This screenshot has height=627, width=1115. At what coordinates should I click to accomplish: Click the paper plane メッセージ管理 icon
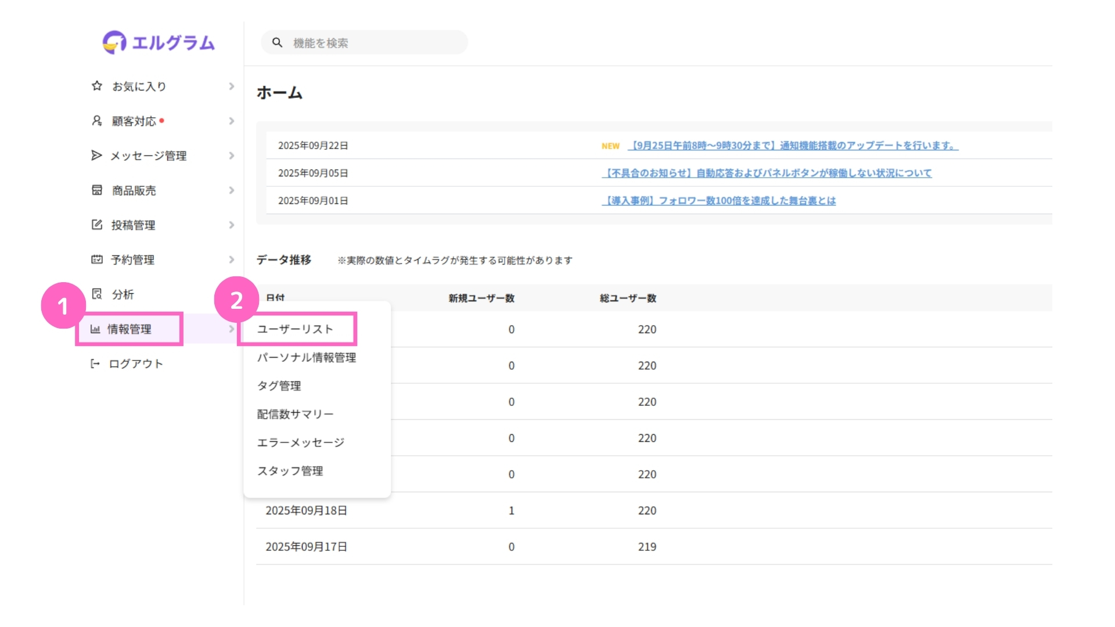click(x=96, y=156)
